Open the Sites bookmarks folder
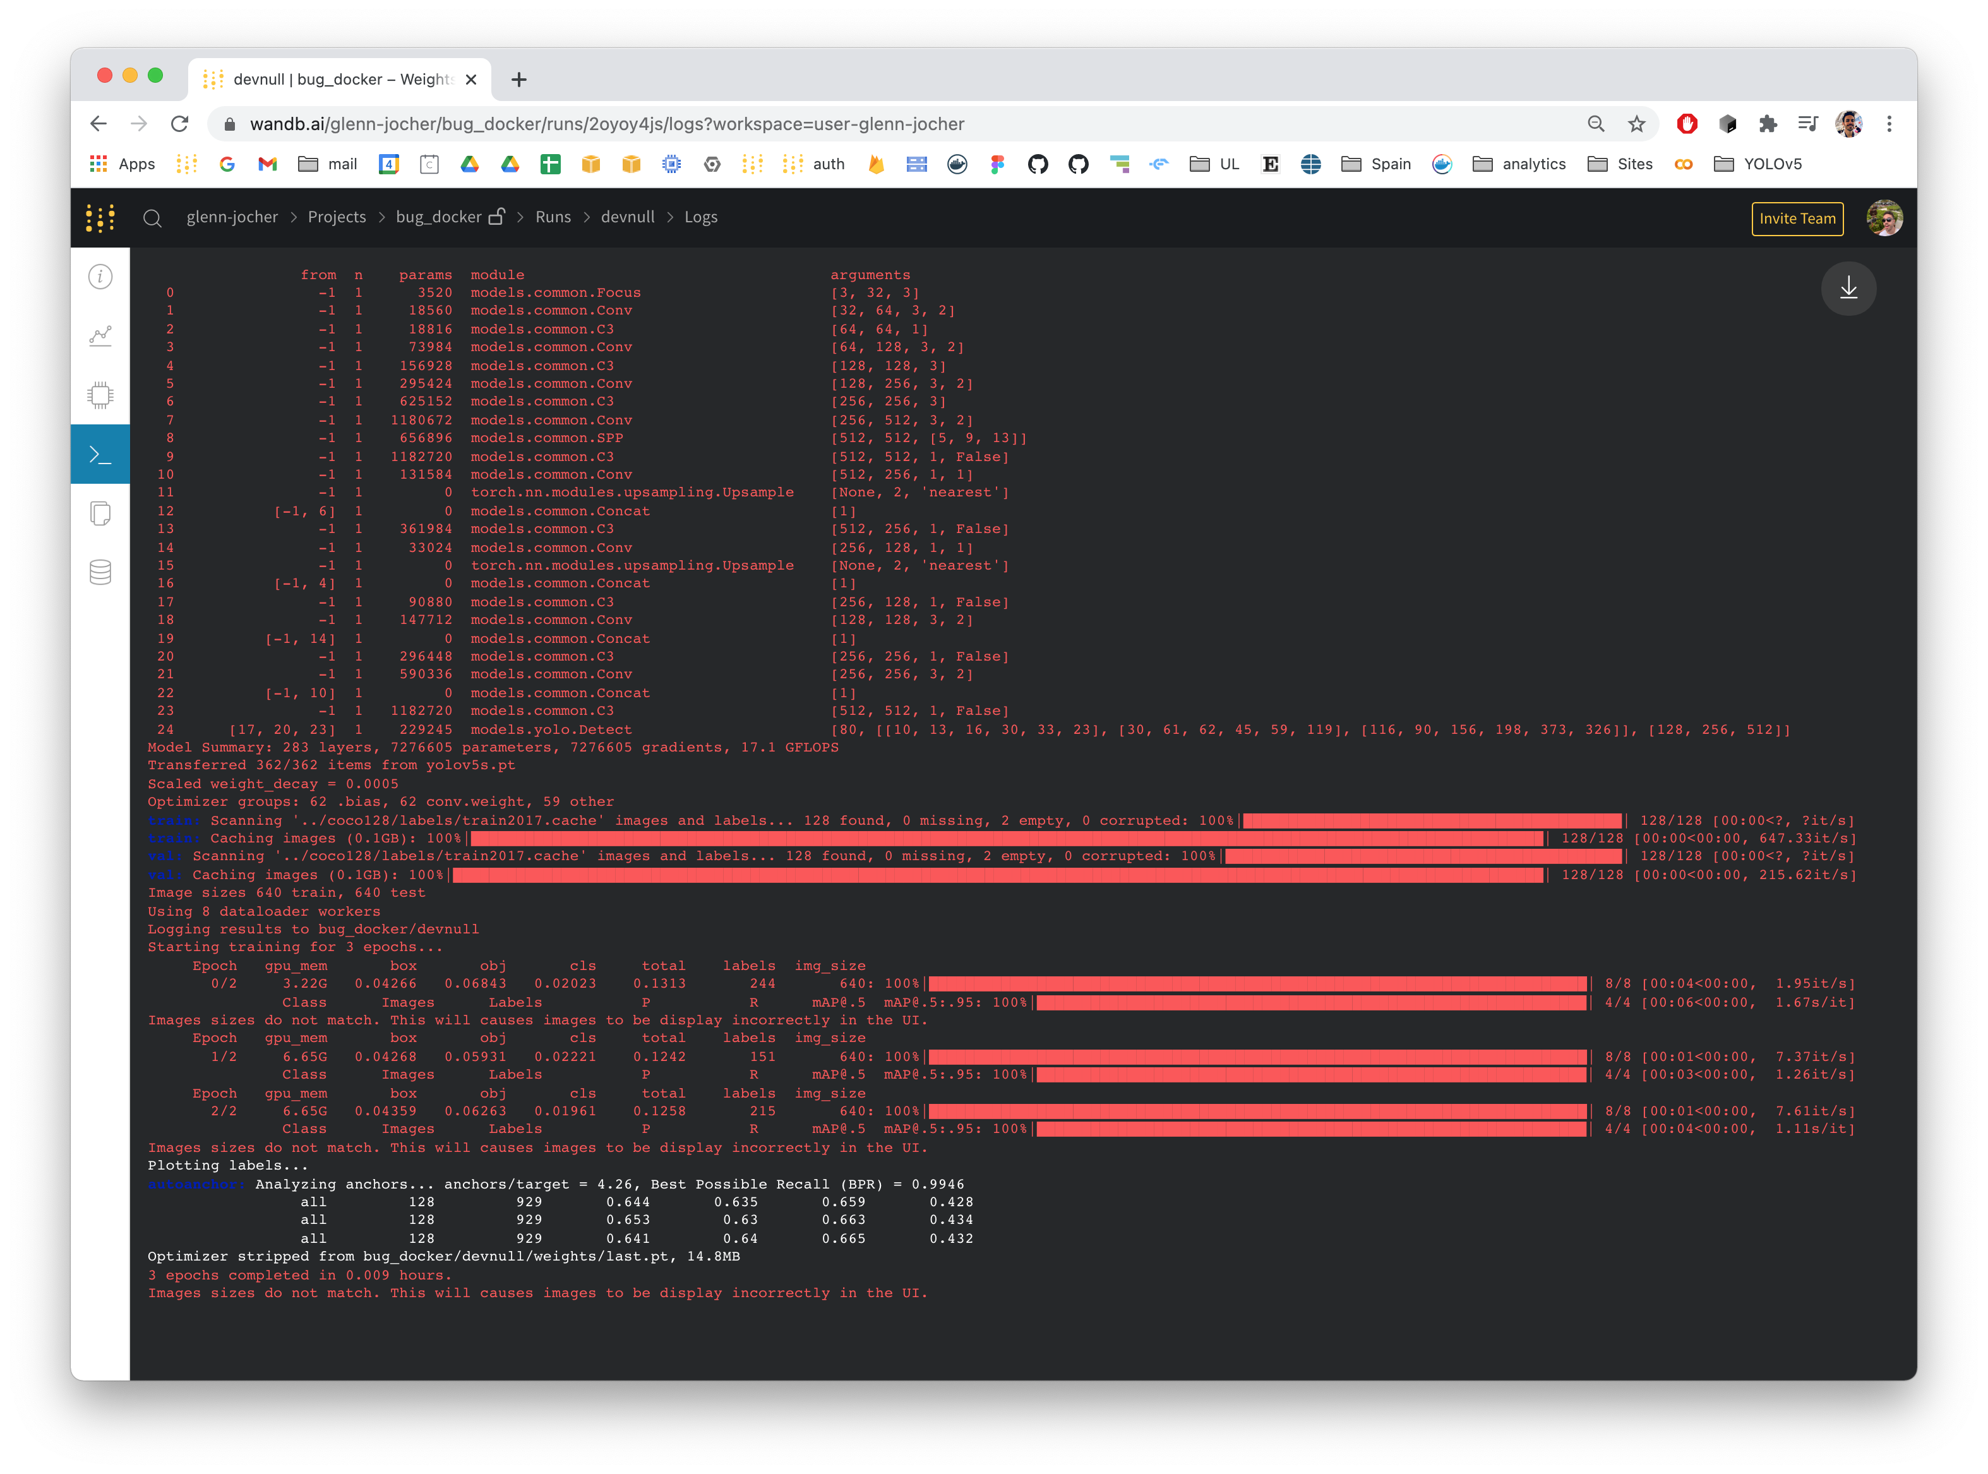Screen dimensions: 1988x1474 point(1619,164)
